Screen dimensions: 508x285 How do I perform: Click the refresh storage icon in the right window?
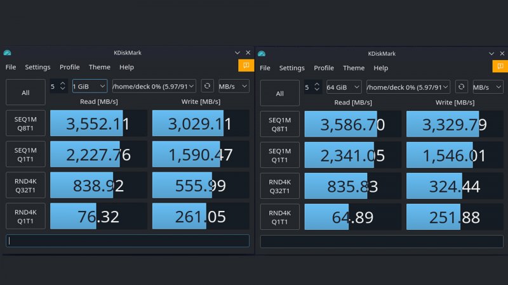tap(462, 87)
